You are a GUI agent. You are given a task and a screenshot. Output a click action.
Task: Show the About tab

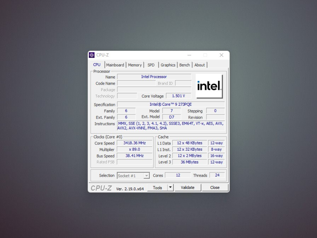coord(200,65)
